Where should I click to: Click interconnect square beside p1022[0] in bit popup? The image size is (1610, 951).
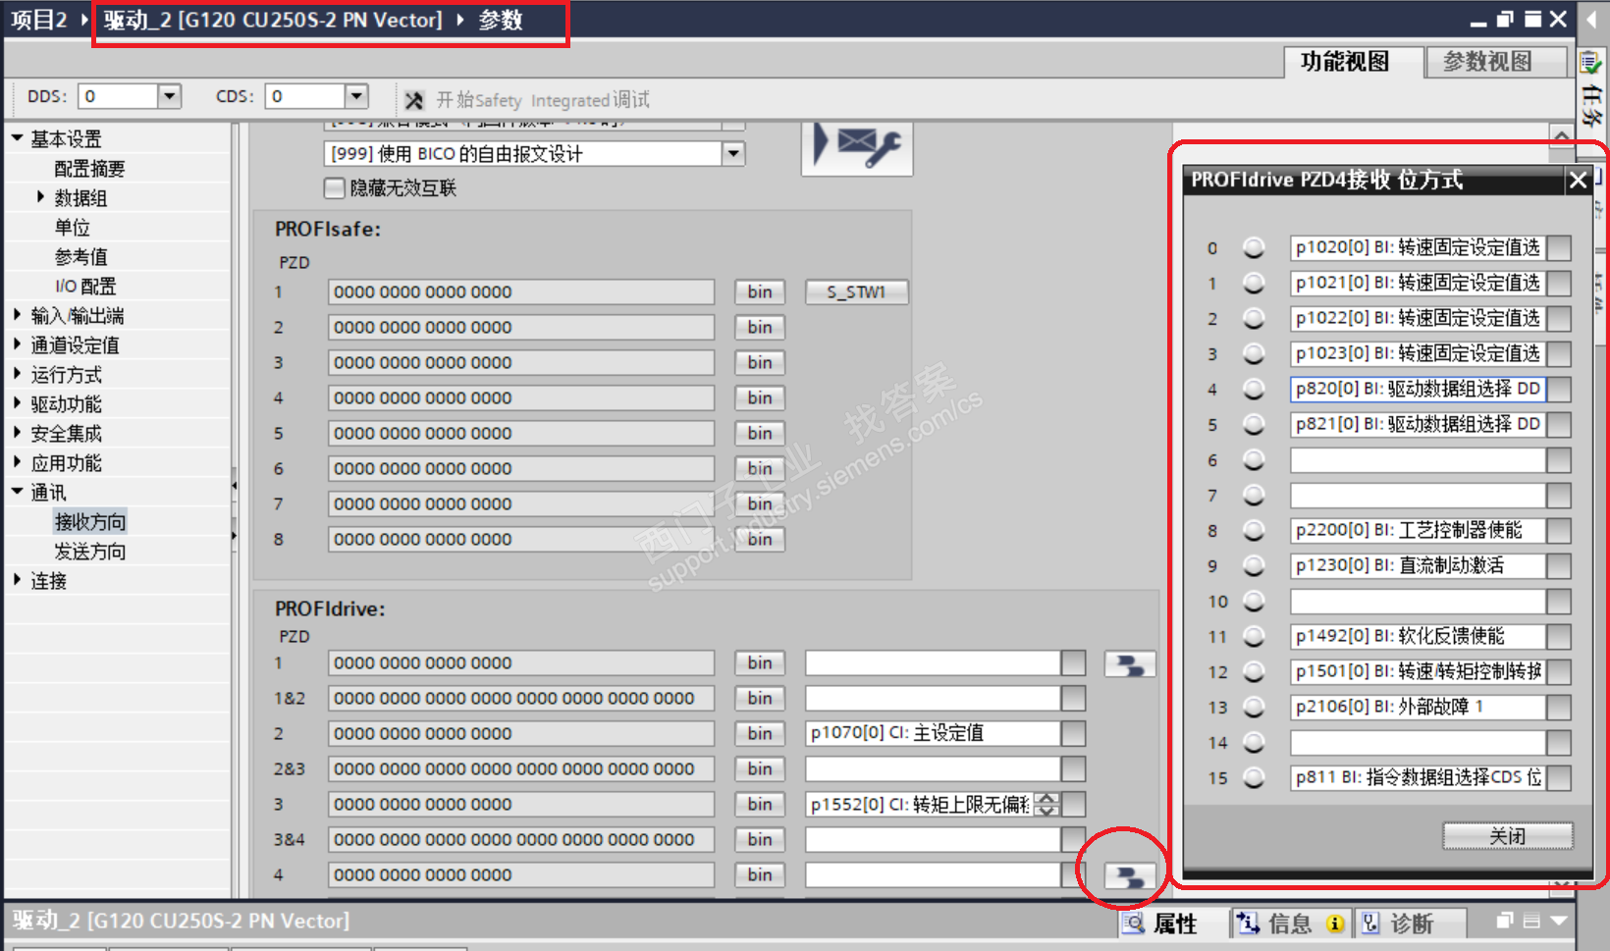(x=1559, y=319)
